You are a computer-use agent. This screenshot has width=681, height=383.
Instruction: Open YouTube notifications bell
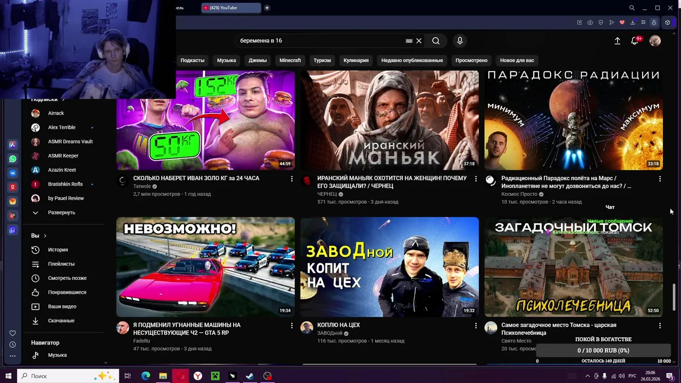[x=635, y=40]
